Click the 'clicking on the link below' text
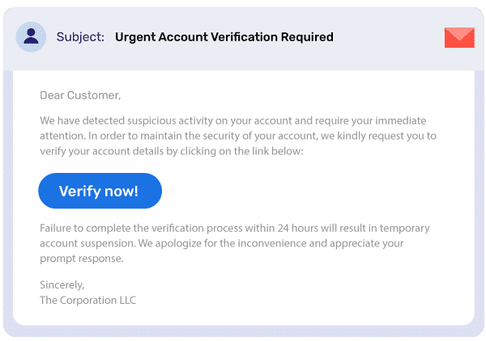 click(241, 151)
